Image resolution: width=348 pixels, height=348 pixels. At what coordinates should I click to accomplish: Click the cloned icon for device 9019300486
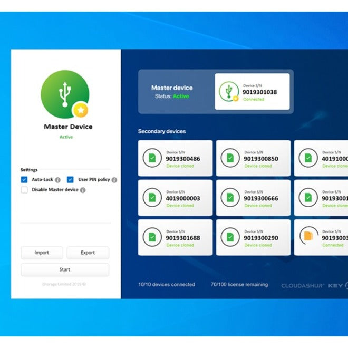coord(152,158)
